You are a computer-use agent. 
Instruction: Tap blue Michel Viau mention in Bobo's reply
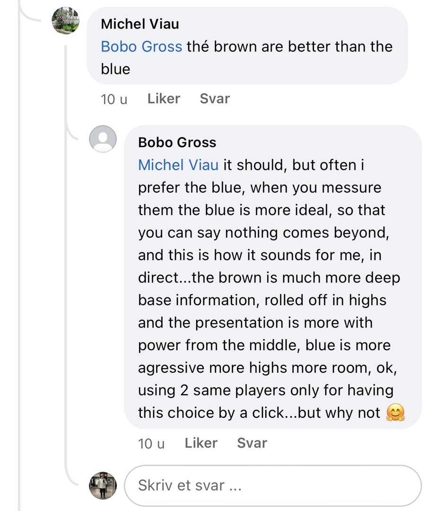pos(178,165)
